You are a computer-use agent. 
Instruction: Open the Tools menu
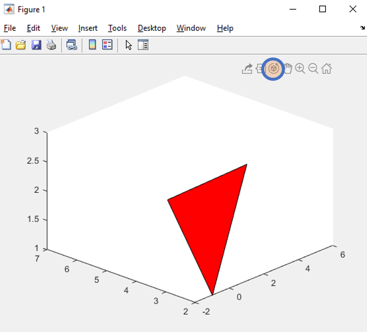pyautogui.click(x=117, y=28)
